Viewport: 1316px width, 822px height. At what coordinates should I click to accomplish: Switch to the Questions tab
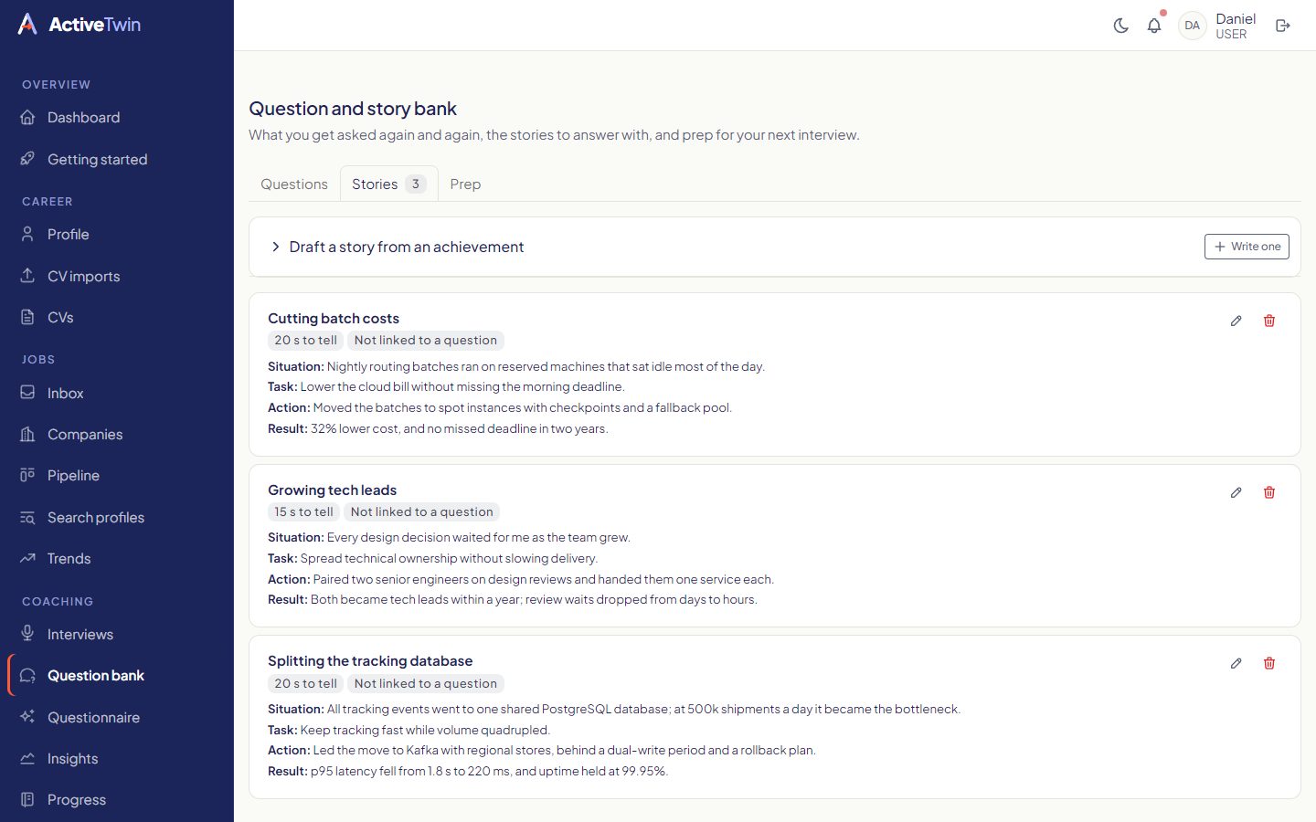294,184
